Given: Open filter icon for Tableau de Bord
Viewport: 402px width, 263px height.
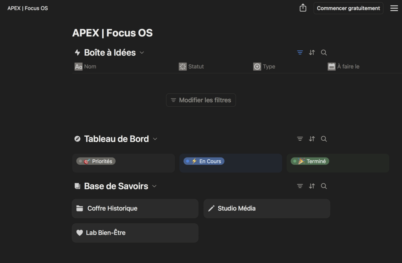Looking at the screenshot, I should [x=300, y=139].
